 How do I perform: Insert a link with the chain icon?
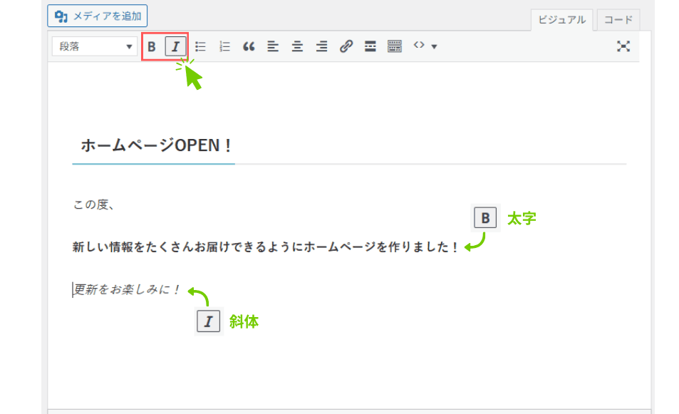tap(346, 46)
